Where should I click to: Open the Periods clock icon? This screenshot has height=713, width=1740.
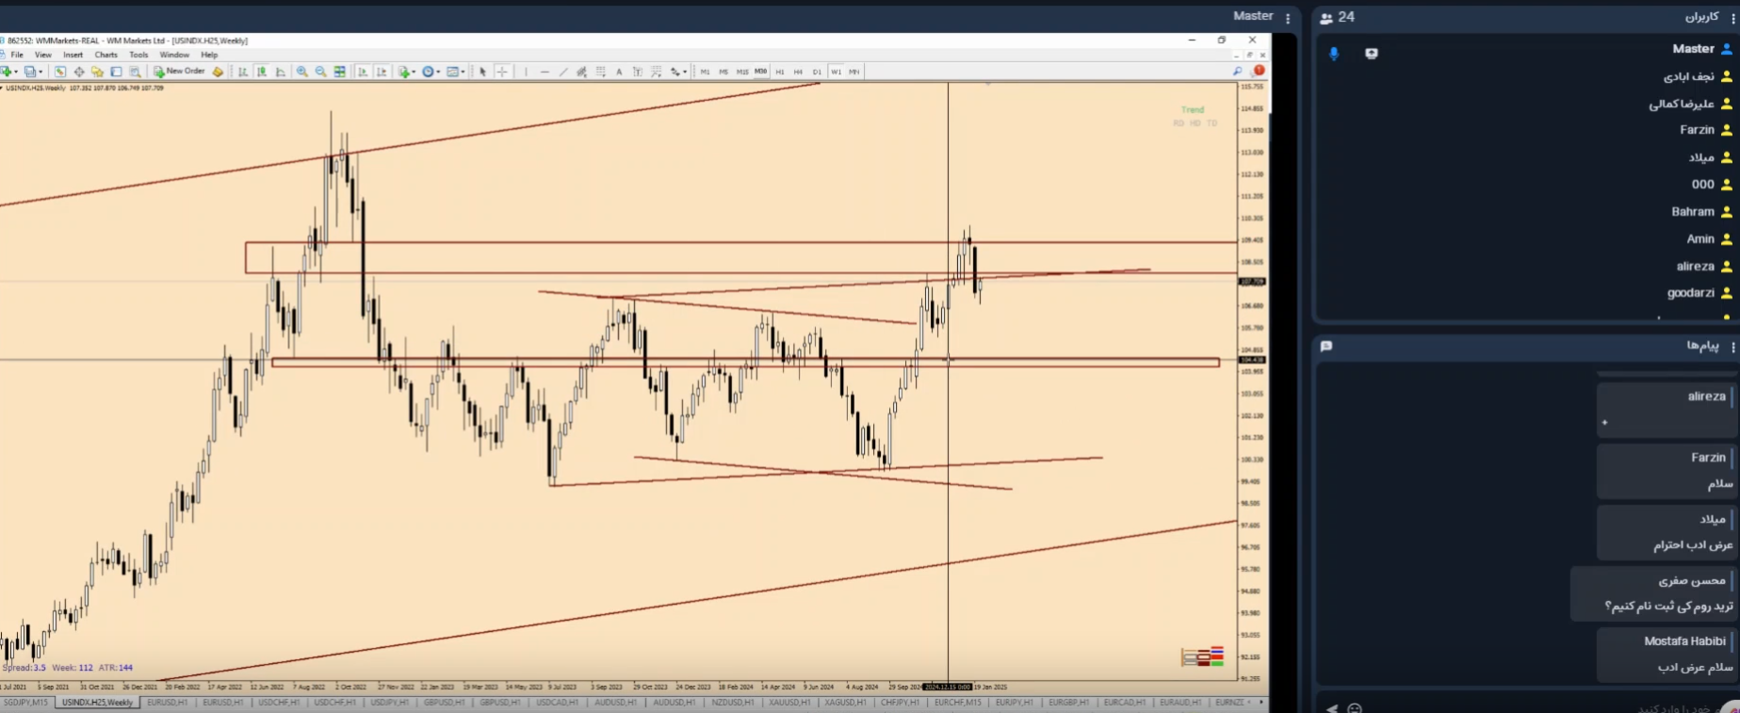[428, 72]
